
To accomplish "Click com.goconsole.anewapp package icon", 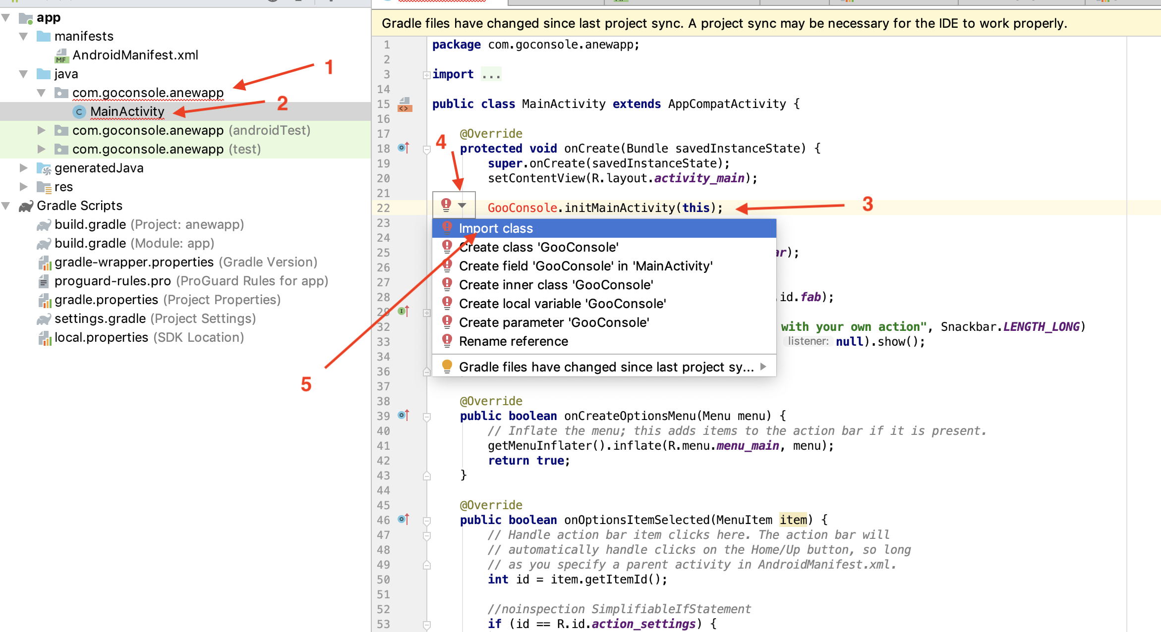I will [61, 93].
